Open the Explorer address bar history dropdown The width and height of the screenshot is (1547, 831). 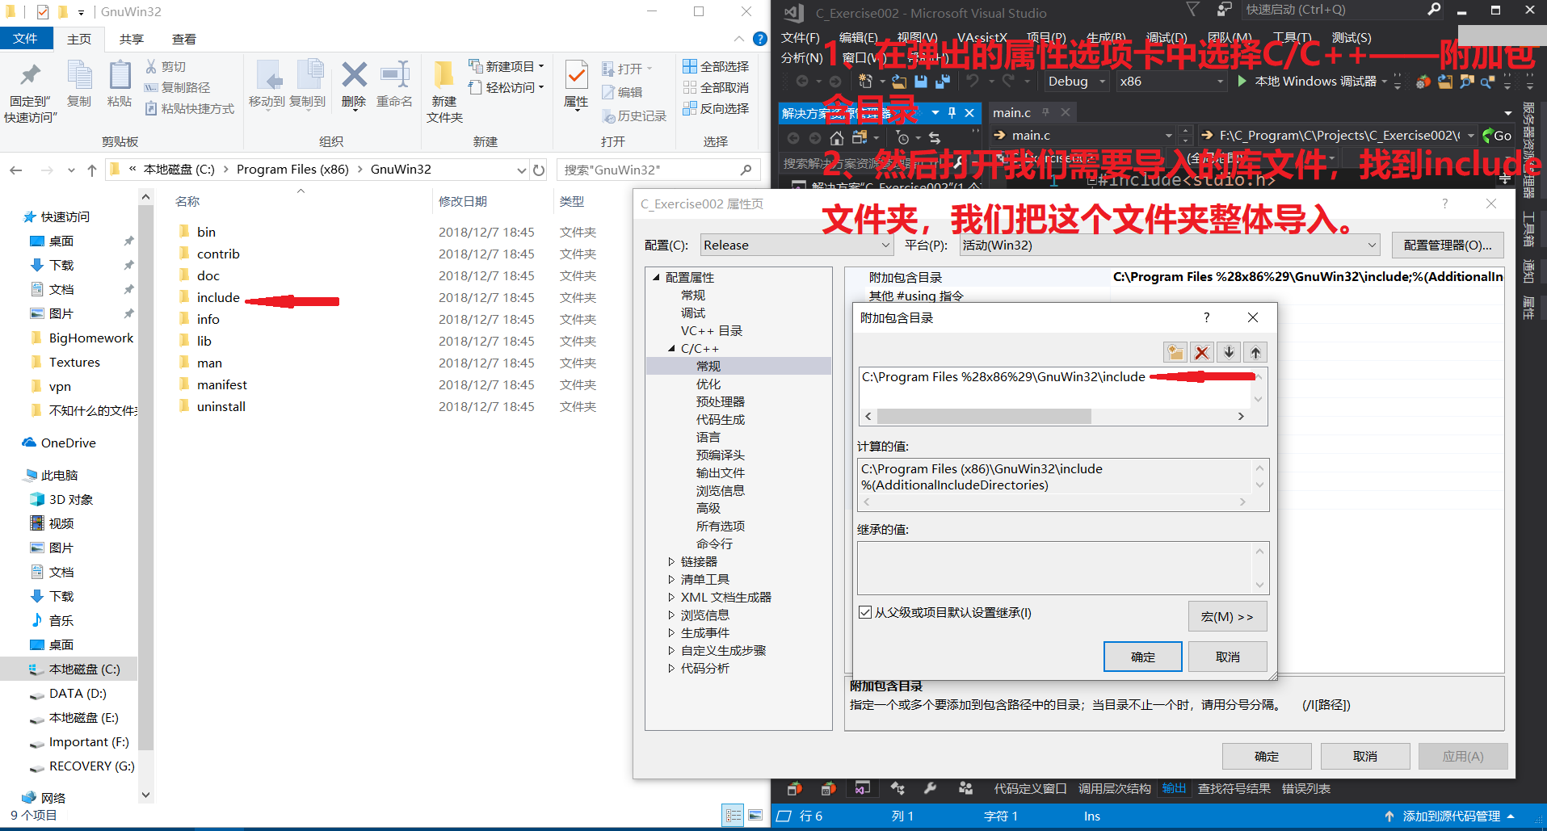tap(521, 170)
